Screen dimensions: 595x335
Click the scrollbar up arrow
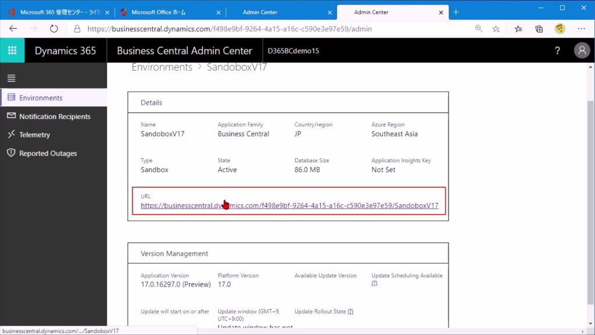pos(590,67)
